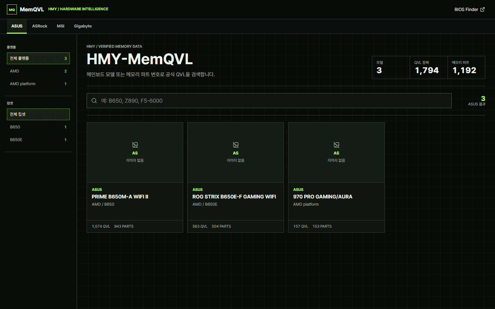
Task: Click the '504 PARTS' text
Action: (221, 226)
